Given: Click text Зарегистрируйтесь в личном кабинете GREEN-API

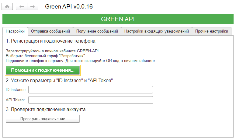Looking at the screenshot, I should click(x=52, y=51).
